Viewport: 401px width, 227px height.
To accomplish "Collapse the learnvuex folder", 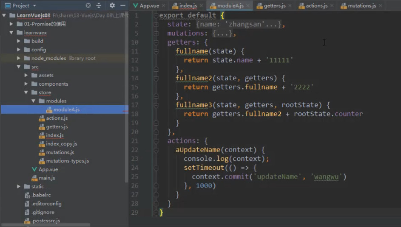I will (x=11, y=33).
